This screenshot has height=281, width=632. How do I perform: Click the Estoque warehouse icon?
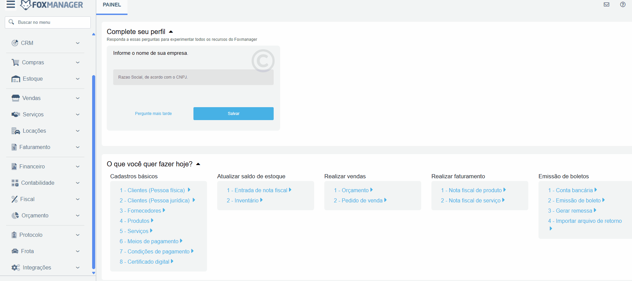[16, 79]
